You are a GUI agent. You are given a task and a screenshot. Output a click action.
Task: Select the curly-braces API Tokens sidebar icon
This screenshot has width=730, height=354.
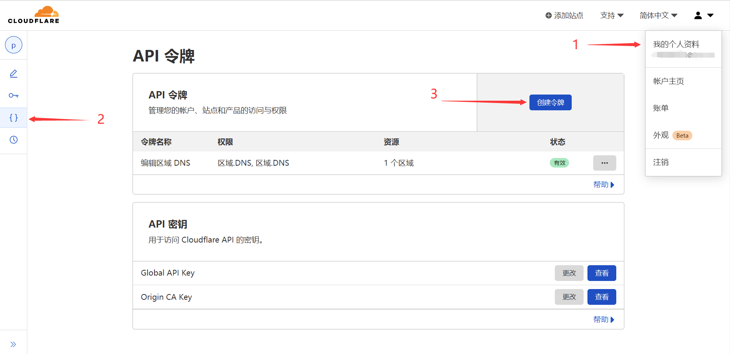(13, 118)
